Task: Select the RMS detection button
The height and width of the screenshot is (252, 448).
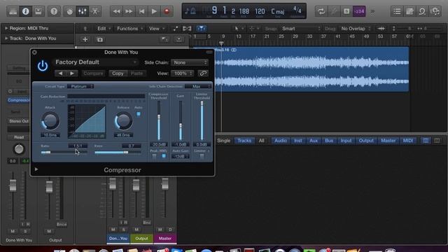Action: click(x=164, y=156)
